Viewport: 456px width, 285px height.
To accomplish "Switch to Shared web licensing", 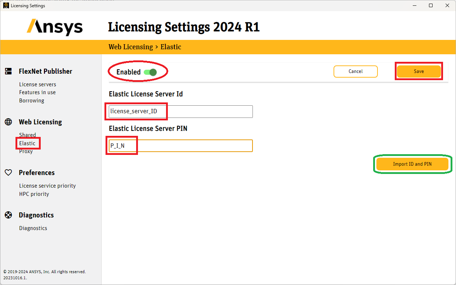I will pyautogui.click(x=27, y=135).
